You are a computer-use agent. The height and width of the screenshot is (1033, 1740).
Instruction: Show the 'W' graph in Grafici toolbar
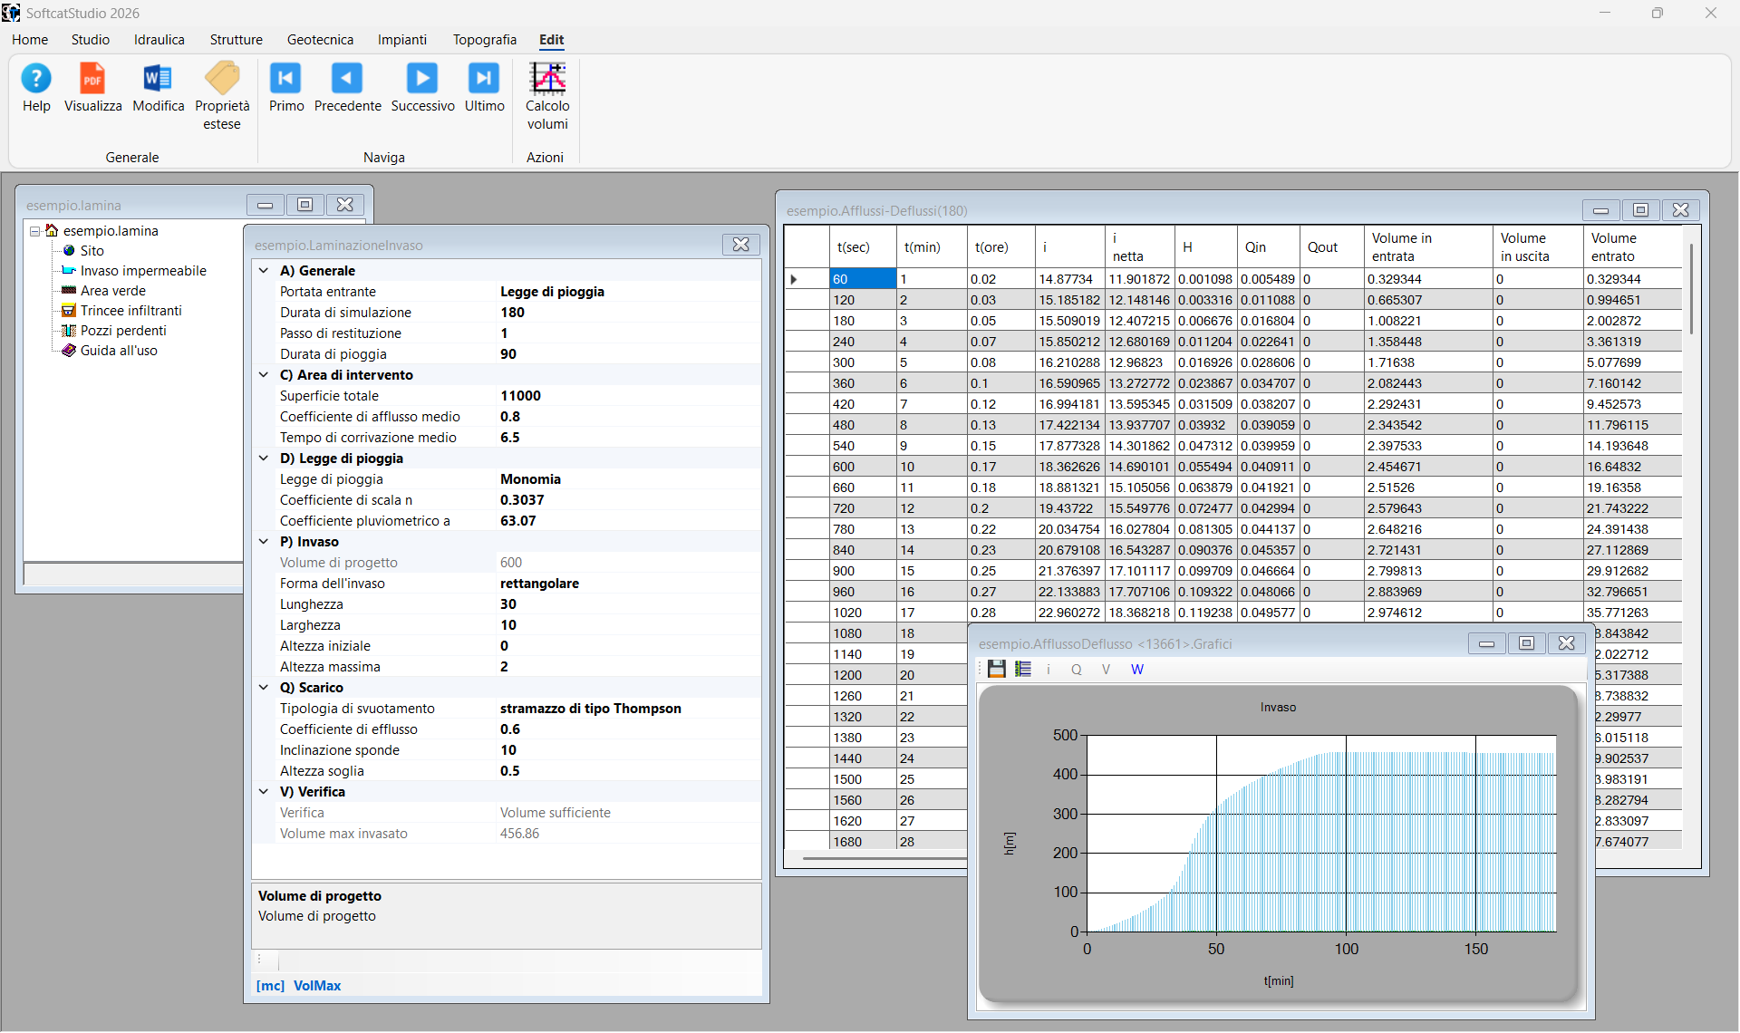tap(1137, 670)
